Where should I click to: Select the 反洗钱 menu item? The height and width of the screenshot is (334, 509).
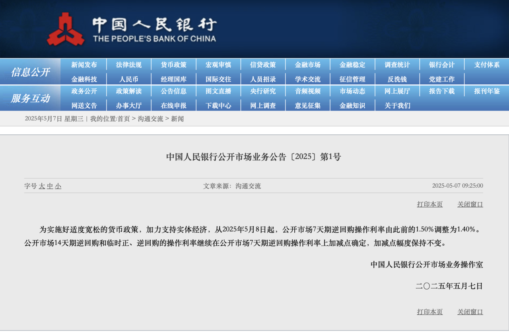point(397,79)
